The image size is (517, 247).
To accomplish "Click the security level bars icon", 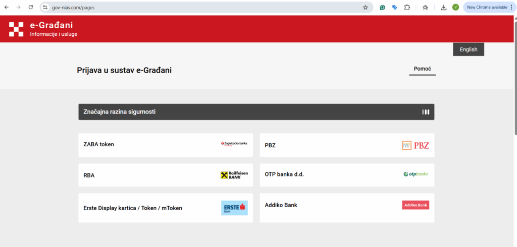I will point(426,112).
